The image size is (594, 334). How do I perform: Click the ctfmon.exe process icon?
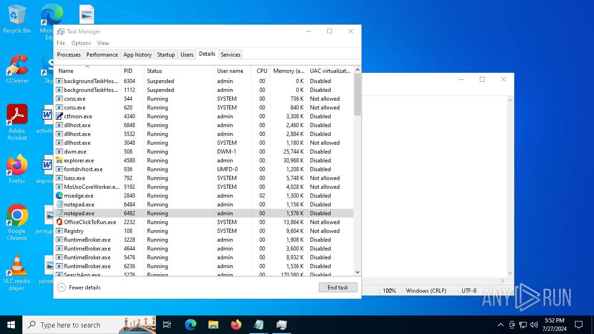[x=59, y=116]
